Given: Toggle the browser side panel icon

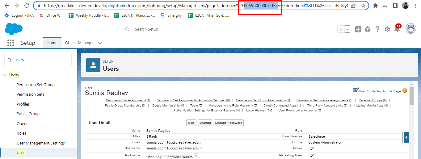Looking at the screenshot, I should (395, 6).
